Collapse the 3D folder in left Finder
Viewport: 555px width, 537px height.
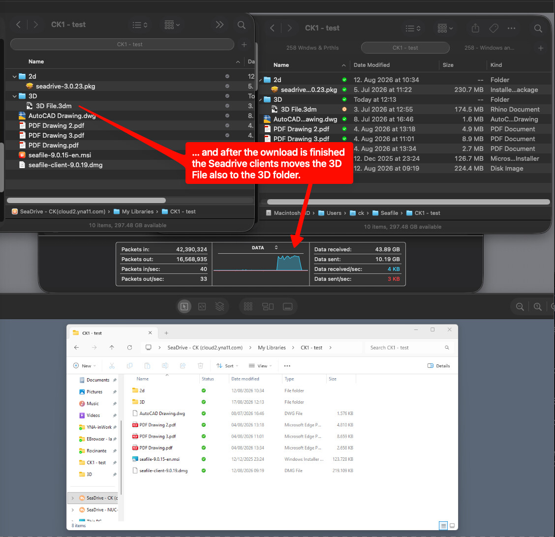coord(14,96)
